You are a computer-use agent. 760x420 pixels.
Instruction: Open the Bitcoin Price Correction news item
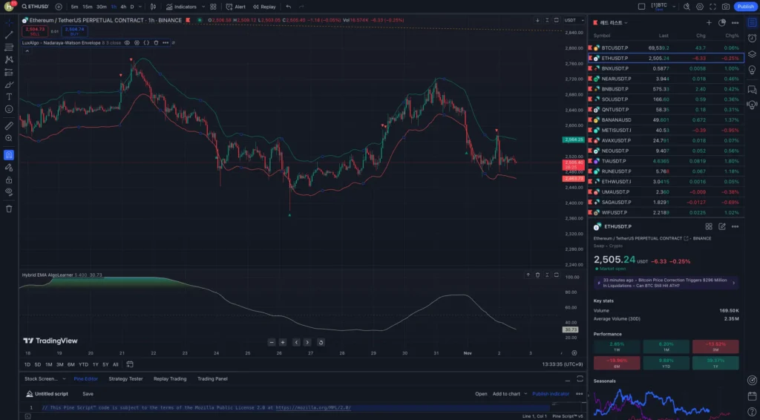(x=666, y=283)
